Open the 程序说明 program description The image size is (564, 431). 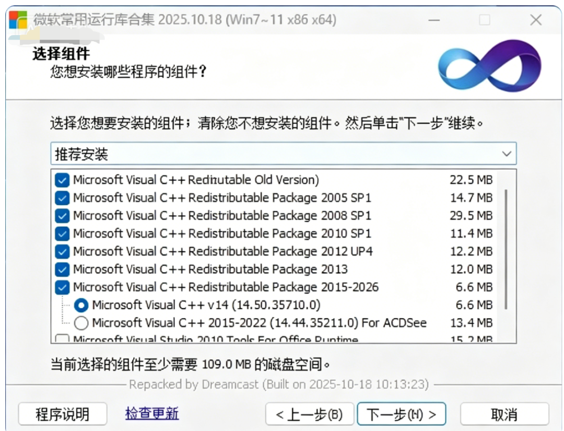63,414
